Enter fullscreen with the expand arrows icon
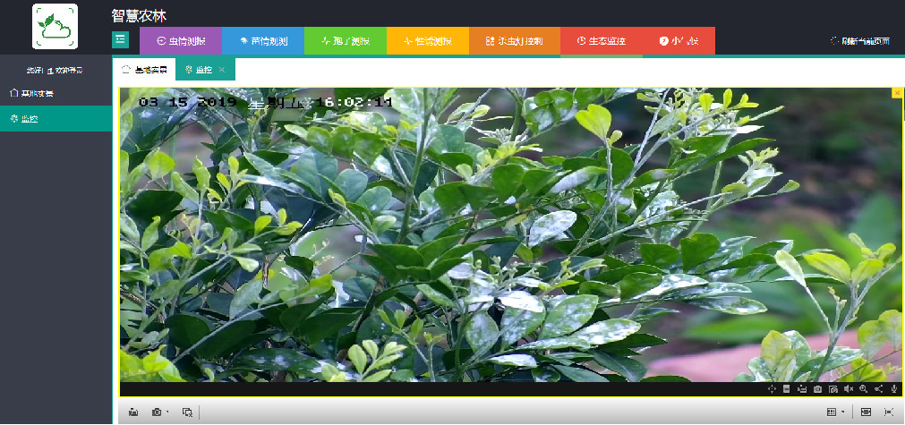Image resolution: width=905 pixels, height=425 pixels. (889, 412)
